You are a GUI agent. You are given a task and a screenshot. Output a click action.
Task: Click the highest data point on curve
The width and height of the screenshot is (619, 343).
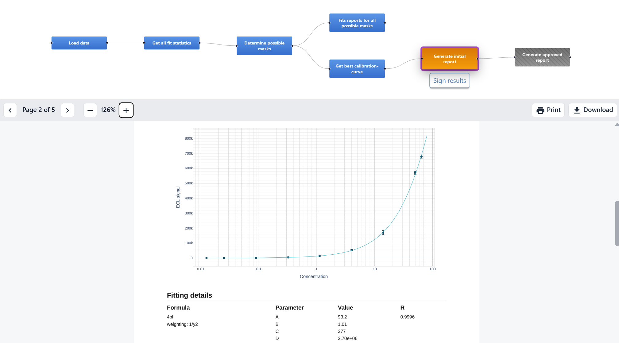(421, 157)
